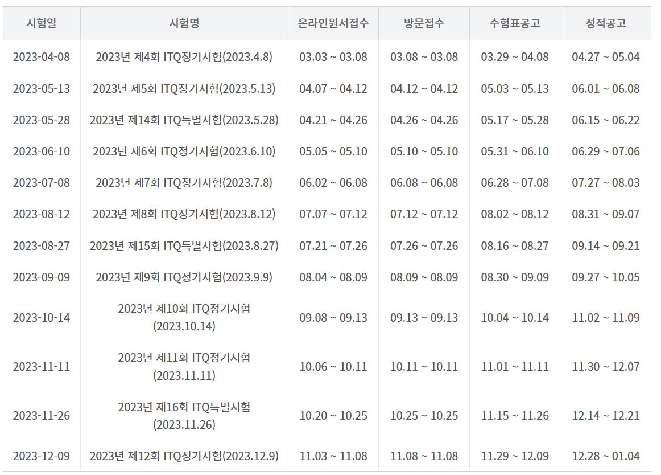Click online registration period 08.04 ~ 08.09

coord(333,277)
